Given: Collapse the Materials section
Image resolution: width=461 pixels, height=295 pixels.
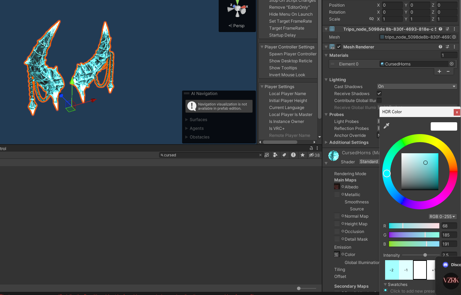Looking at the screenshot, I should [x=326, y=55].
